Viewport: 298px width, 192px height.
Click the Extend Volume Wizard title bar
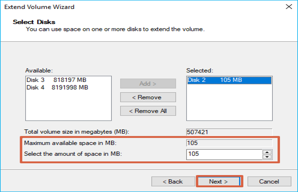(x=128, y=7)
